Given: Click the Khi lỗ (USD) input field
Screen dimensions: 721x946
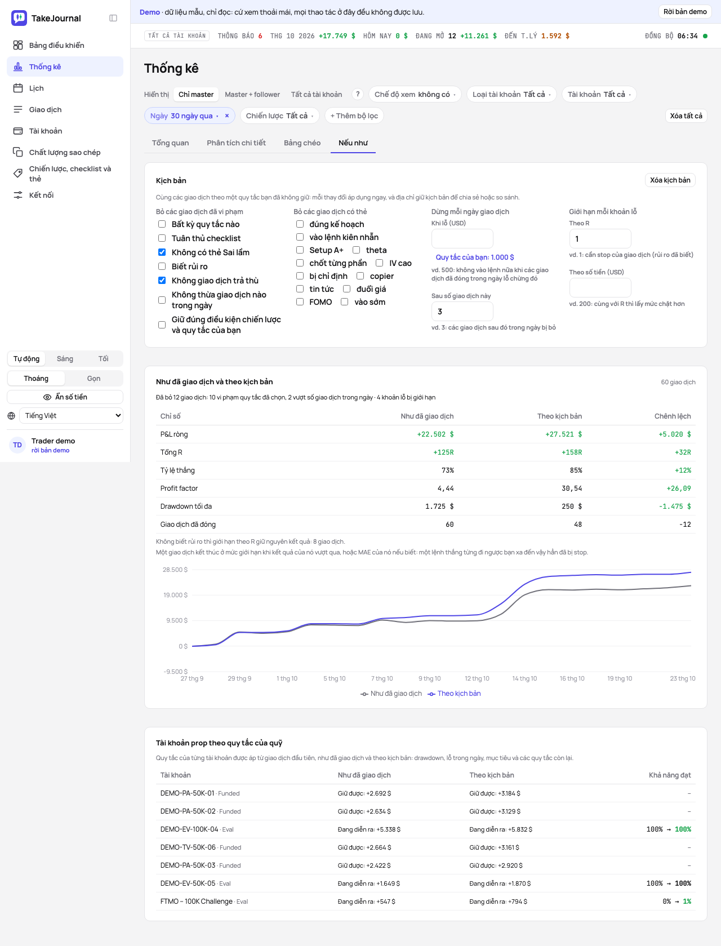Looking at the screenshot, I should pyautogui.click(x=462, y=239).
